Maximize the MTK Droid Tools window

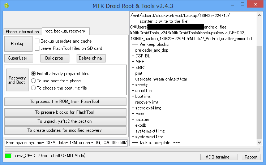click(x=243, y=4)
